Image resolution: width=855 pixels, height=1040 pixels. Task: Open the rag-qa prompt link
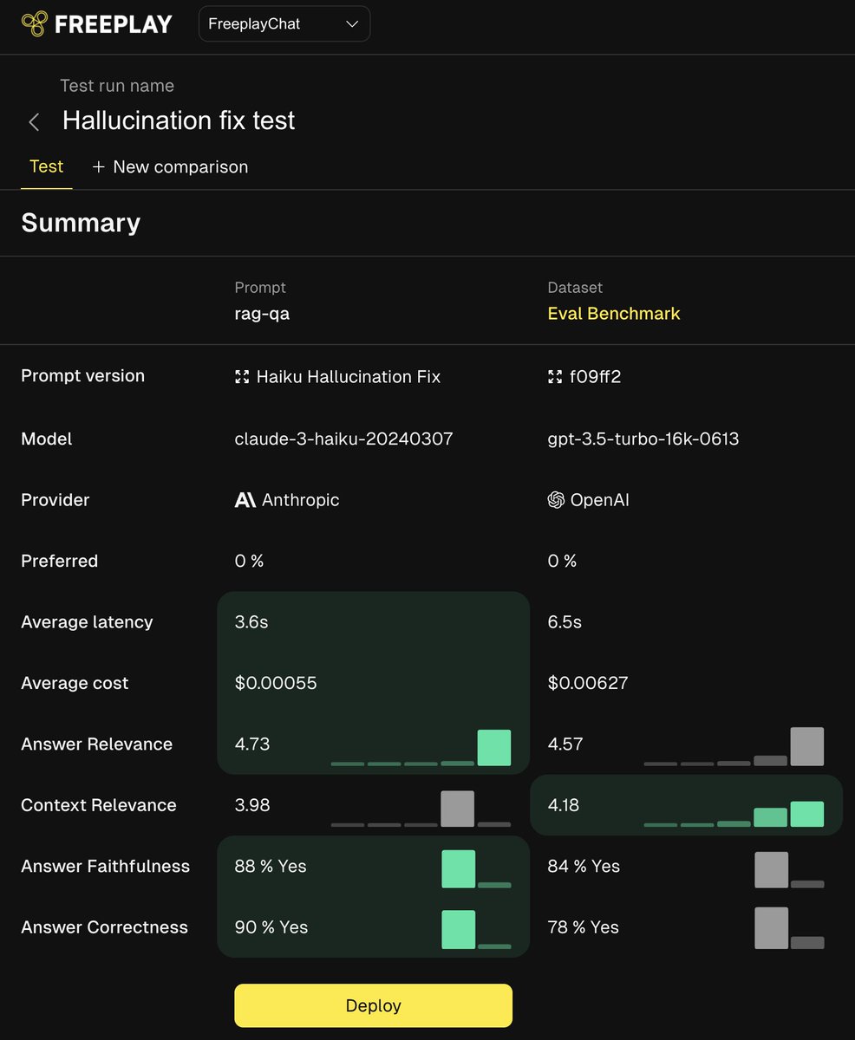[x=262, y=314]
